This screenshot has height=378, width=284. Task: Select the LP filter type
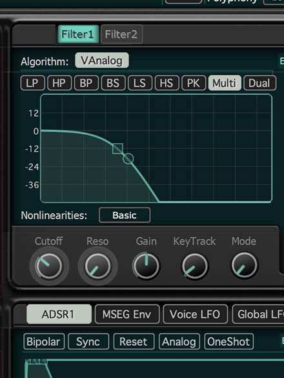32,83
